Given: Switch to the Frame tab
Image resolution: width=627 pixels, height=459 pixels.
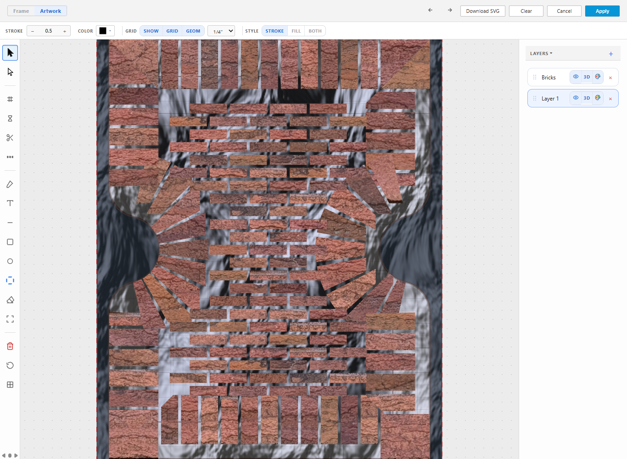Looking at the screenshot, I should point(21,11).
